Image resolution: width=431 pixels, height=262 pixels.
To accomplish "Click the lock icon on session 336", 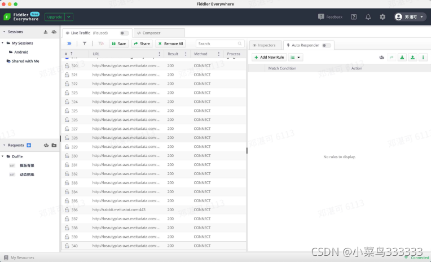I will tap(67, 209).
